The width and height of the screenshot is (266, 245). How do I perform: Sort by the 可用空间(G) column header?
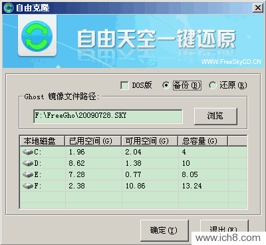(x=150, y=141)
